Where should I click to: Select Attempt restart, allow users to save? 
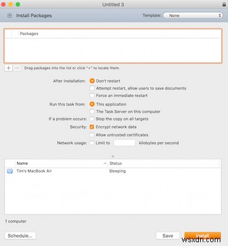pyautogui.click(x=92, y=88)
